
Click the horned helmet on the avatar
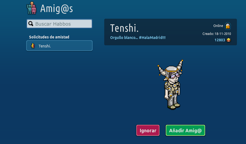click(171, 68)
